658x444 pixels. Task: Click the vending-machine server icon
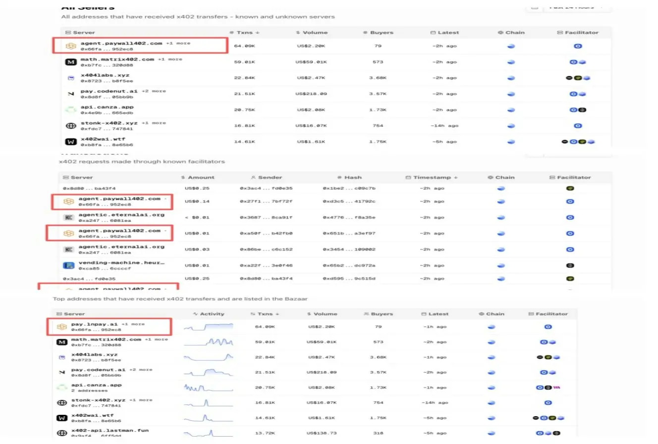click(x=69, y=266)
